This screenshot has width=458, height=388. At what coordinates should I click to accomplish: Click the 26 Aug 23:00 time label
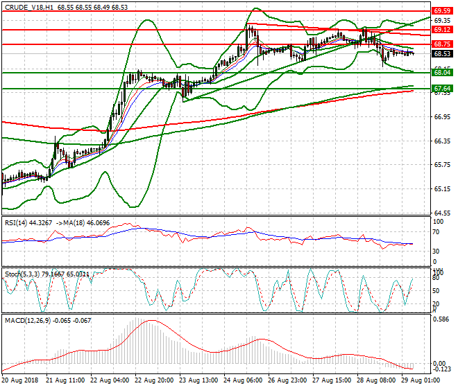click(x=287, y=380)
